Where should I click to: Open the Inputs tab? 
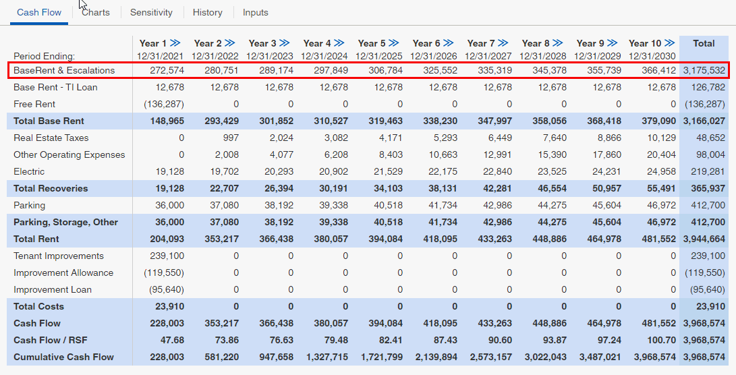(x=256, y=12)
